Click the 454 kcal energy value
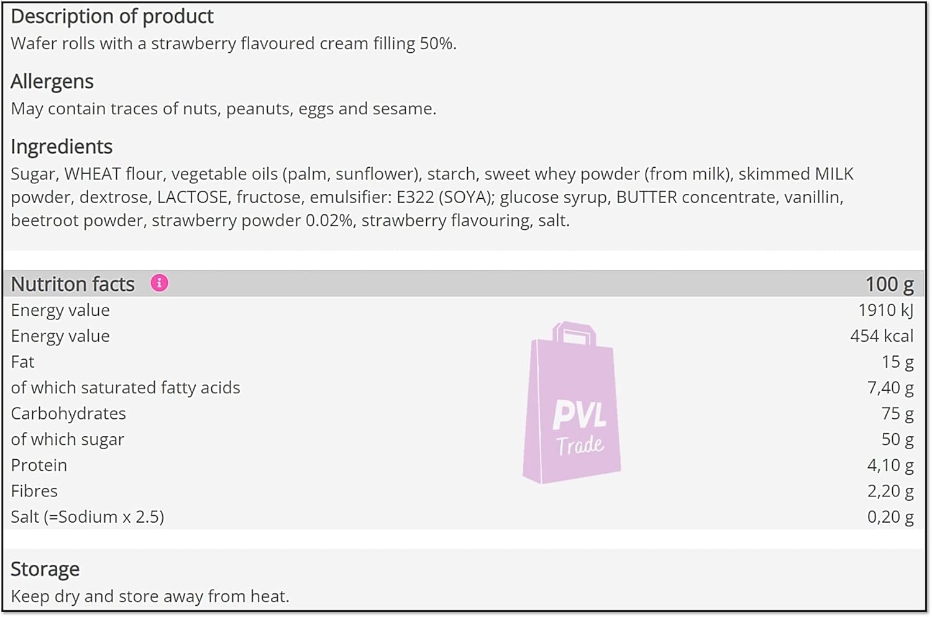 click(881, 336)
